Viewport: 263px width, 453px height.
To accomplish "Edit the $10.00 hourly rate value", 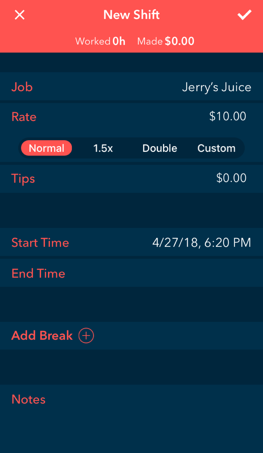I will 228,116.
